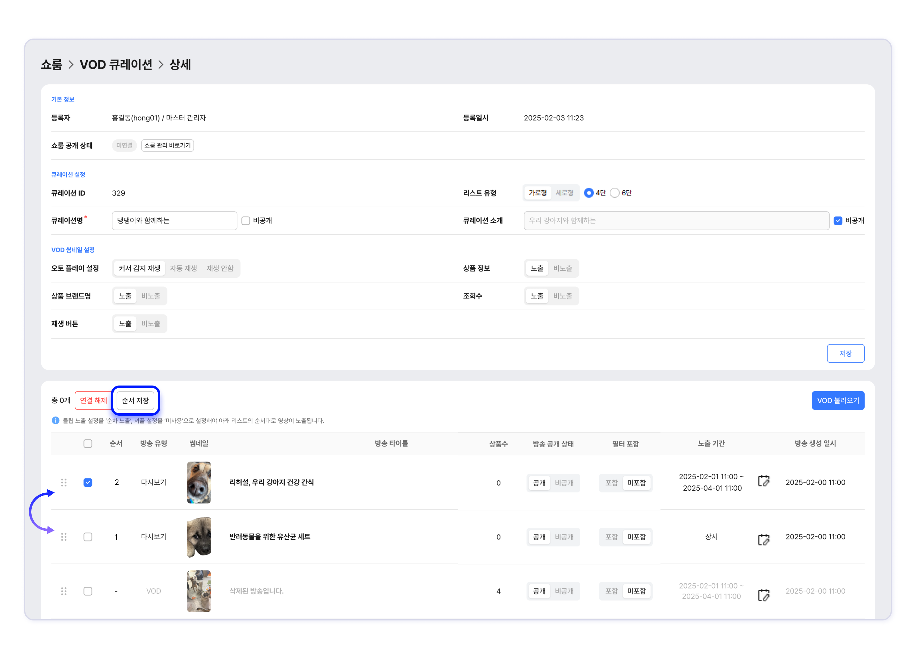Go to VOD 큐레이션 breadcrumb
This screenshot has width=916, height=659.
(116, 65)
